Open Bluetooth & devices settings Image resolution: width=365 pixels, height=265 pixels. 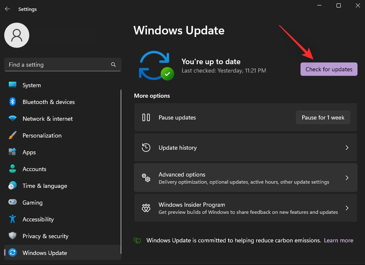(13, 102)
